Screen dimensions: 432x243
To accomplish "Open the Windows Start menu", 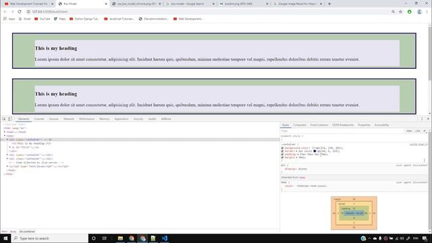I will pyautogui.click(x=5, y=238).
